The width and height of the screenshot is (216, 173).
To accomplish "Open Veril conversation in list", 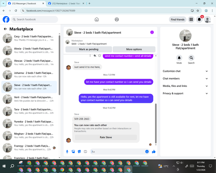I will point(29,99).
